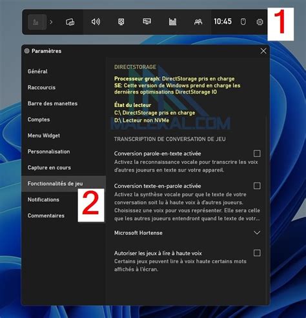The image size is (306, 318).
Task: Open the Audio widget speaker icon
Action: 96,22
